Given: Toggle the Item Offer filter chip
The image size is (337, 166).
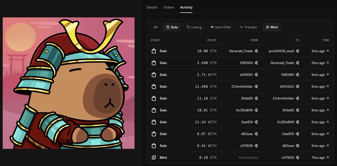Looking at the screenshot, I should (220, 27).
